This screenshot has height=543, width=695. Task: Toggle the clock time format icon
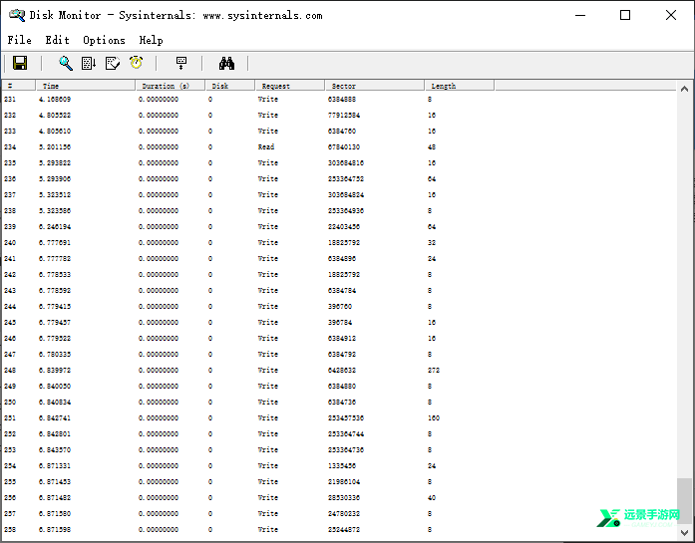(136, 63)
